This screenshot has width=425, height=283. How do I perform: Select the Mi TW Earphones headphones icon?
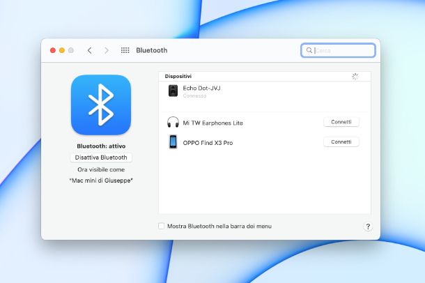coord(173,122)
